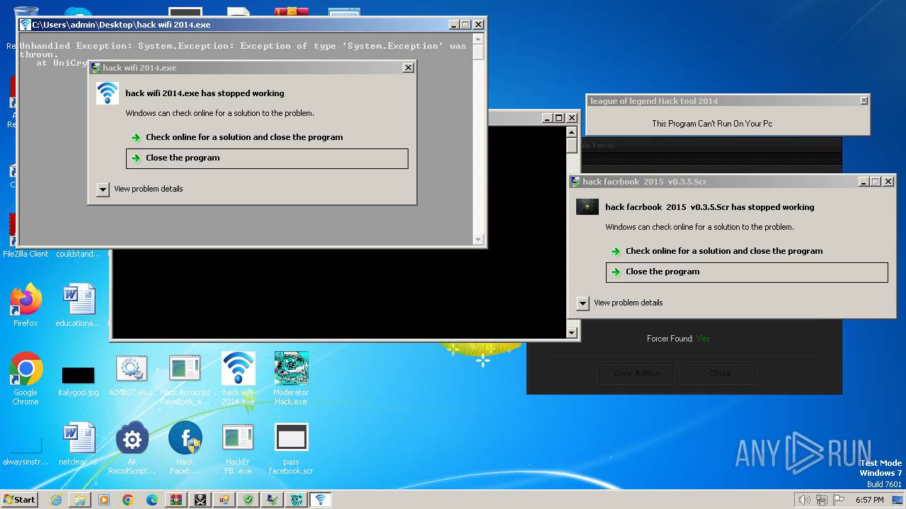Click scroll-up arrow of hack wifi console
The height and width of the screenshot is (509, 906).
(478, 40)
